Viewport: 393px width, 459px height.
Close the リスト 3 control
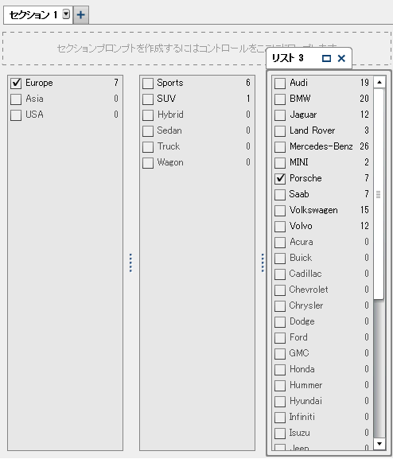(341, 58)
